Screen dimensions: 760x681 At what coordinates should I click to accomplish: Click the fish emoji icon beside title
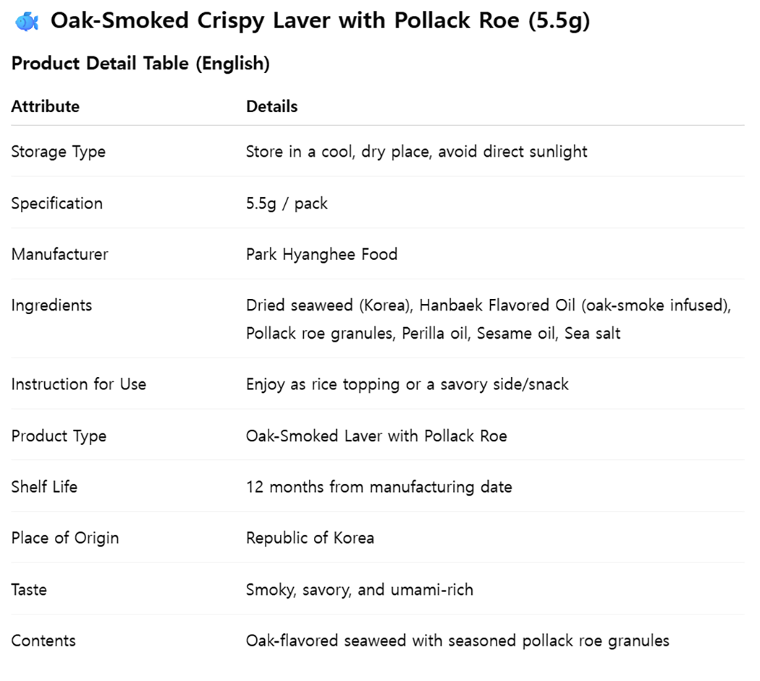27,22
